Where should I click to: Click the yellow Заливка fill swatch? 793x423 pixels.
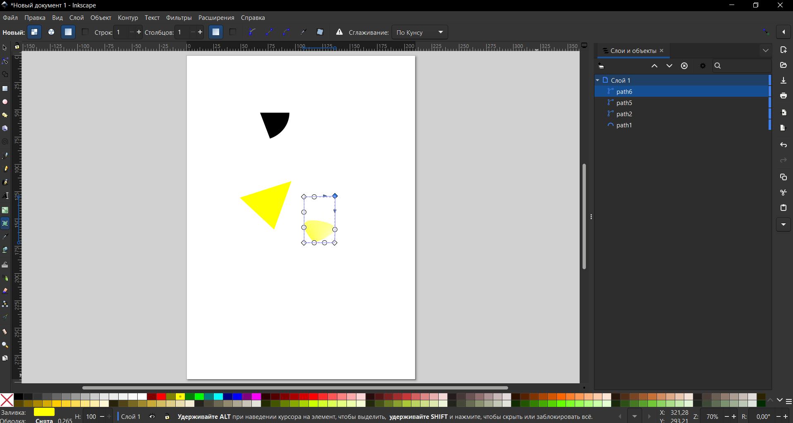pyautogui.click(x=44, y=412)
